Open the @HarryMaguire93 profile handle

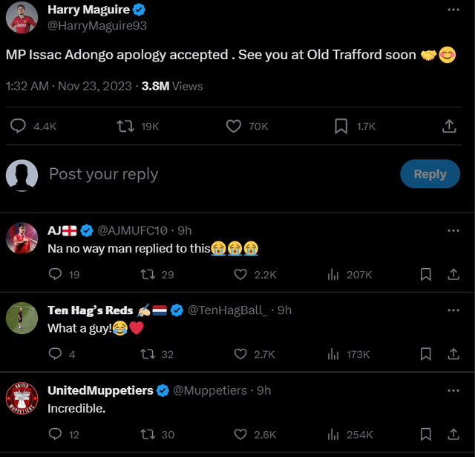(97, 25)
